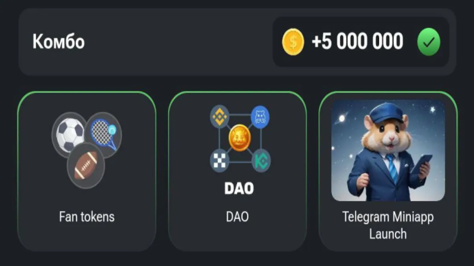Screen dimensions: 474x266
Task: Open the Fan tokens card label
Action: (x=87, y=216)
